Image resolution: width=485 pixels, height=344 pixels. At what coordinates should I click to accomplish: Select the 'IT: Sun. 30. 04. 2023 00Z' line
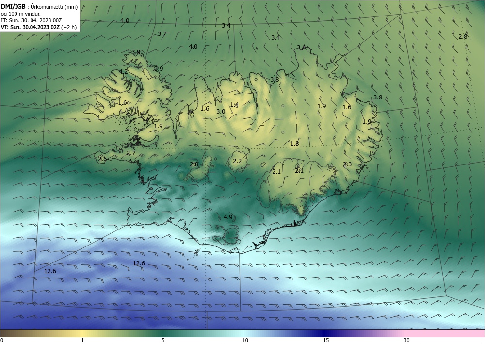click(x=31, y=20)
